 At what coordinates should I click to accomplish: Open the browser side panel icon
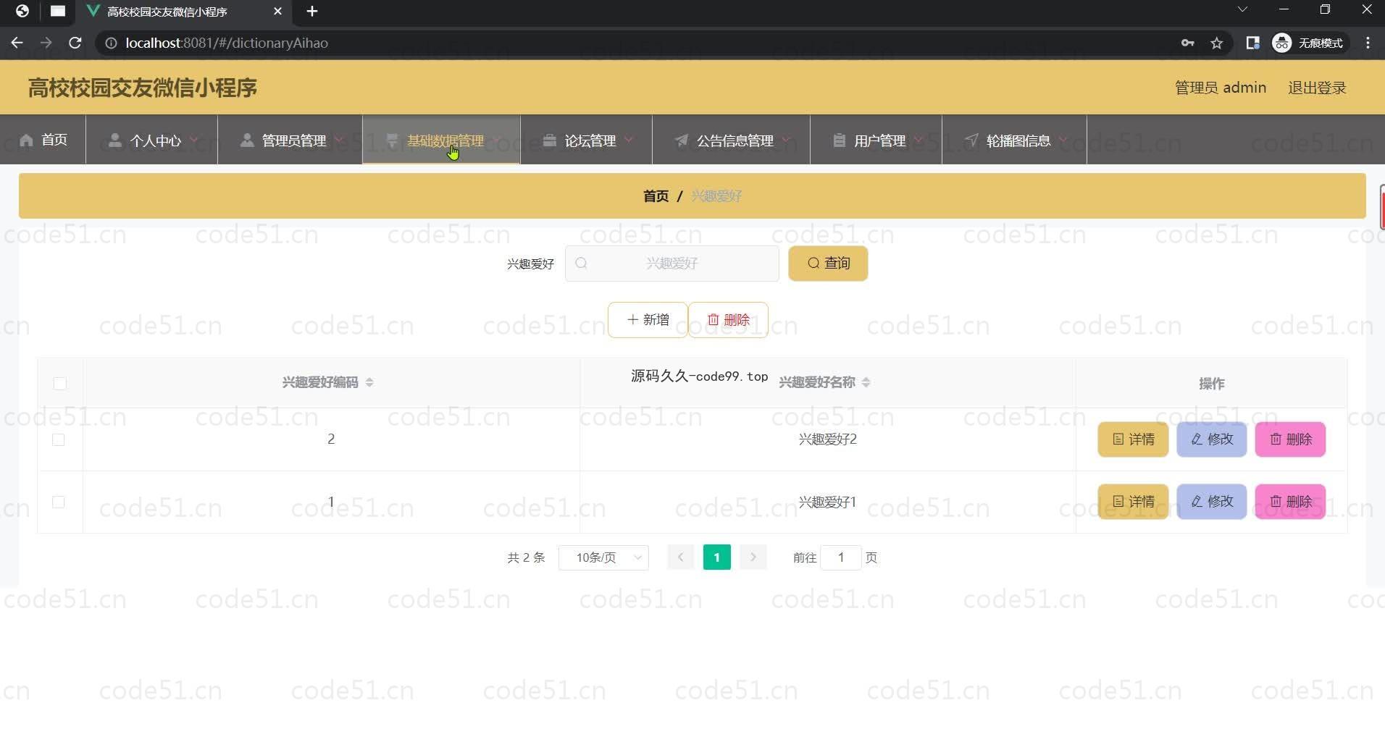1252,43
